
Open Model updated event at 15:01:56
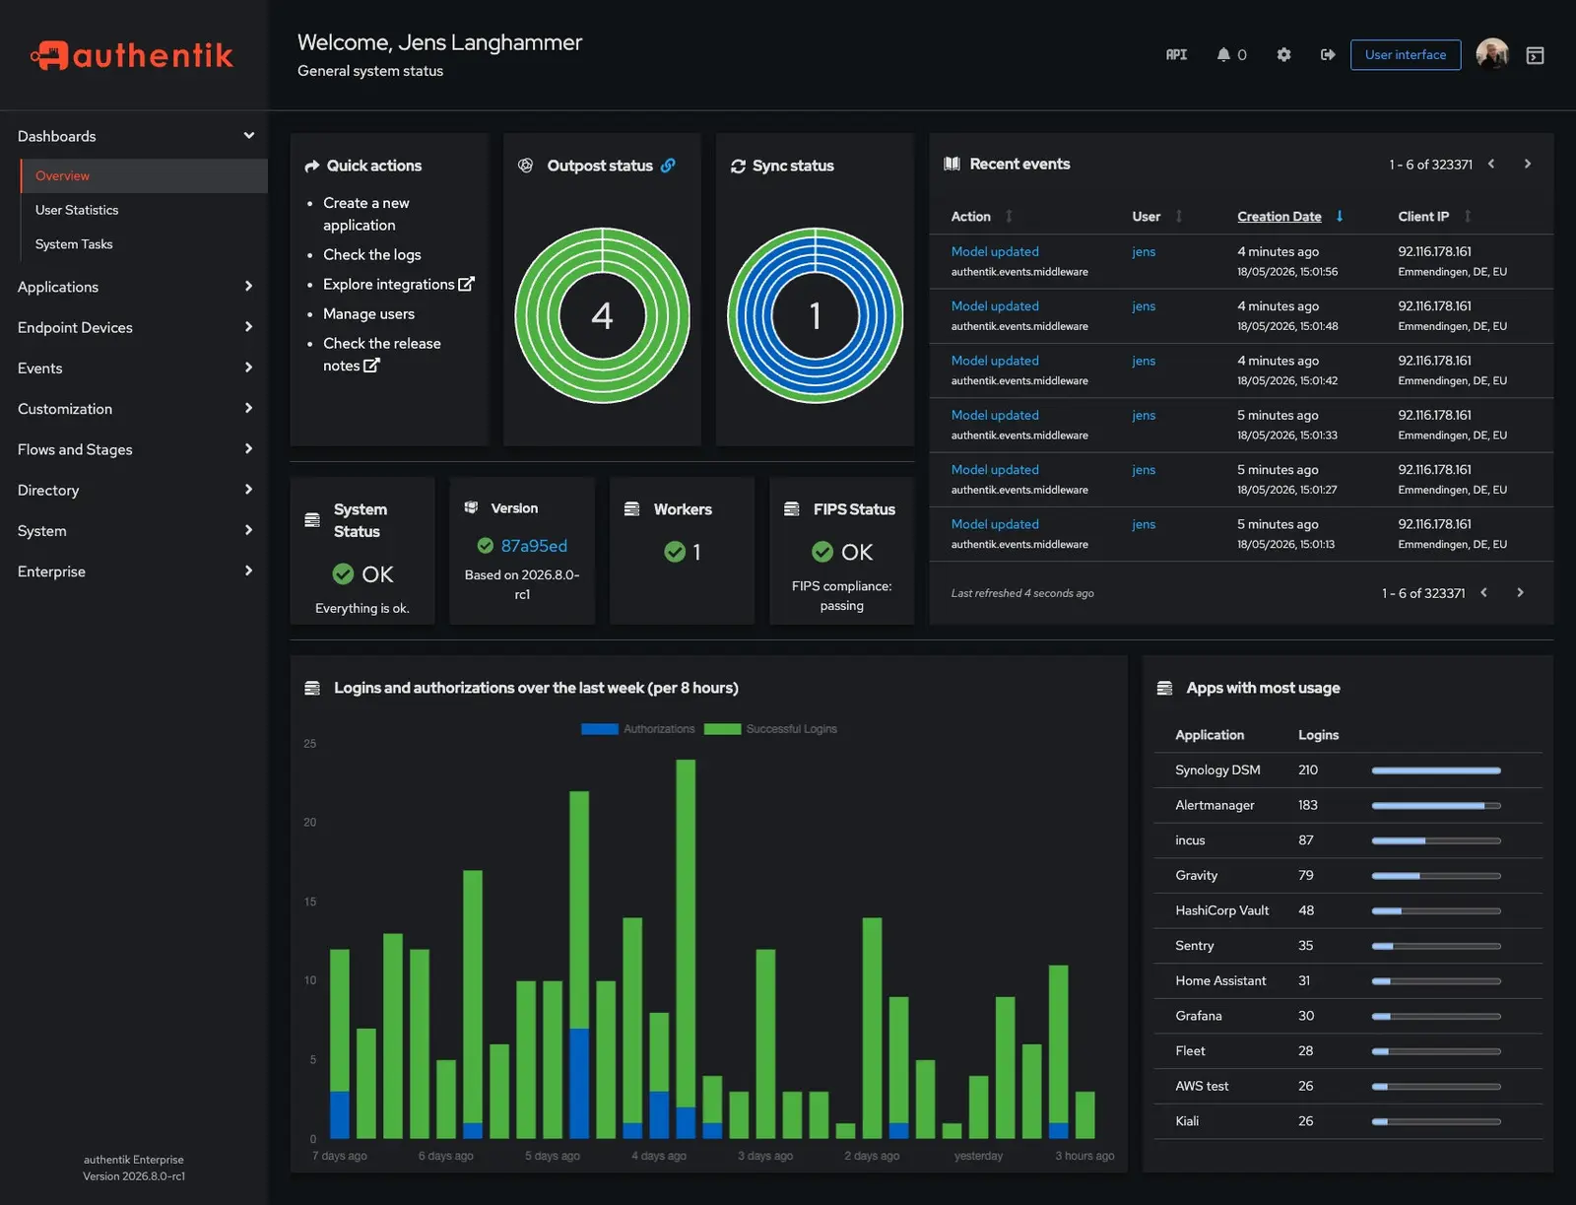(x=994, y=252)
